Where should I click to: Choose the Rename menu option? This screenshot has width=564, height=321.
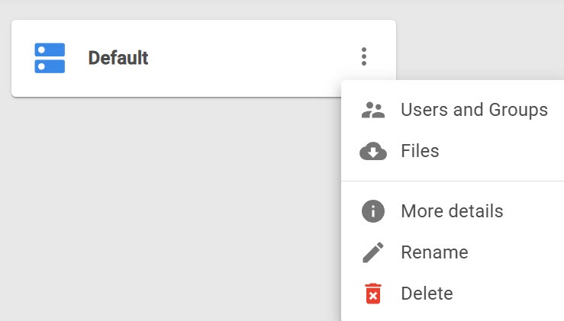[x=434, y=252]
